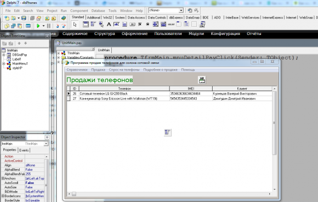This screenshot has height=202, width=318.
Task: Open the Database menu
Action: click(x=98, y=11)
